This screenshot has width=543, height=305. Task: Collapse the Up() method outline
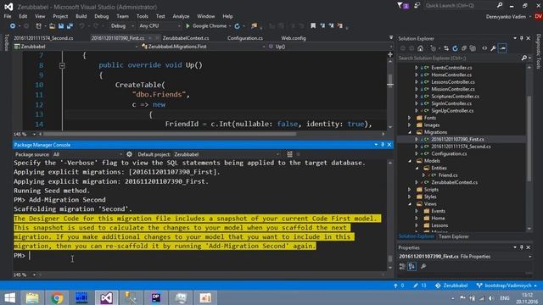coord(62,65)
